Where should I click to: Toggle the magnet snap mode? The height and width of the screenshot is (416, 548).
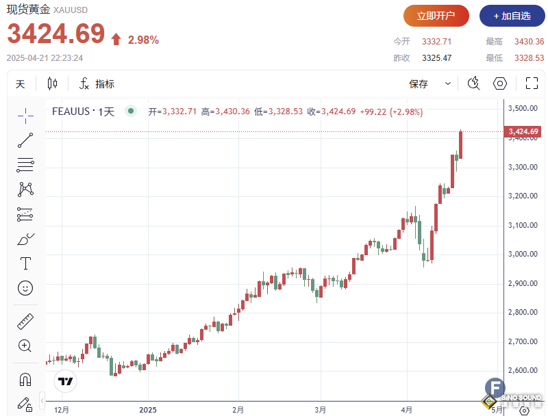click(x=25, y=379)
